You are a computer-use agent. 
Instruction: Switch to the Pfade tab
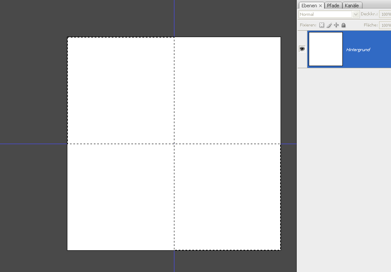333,6
